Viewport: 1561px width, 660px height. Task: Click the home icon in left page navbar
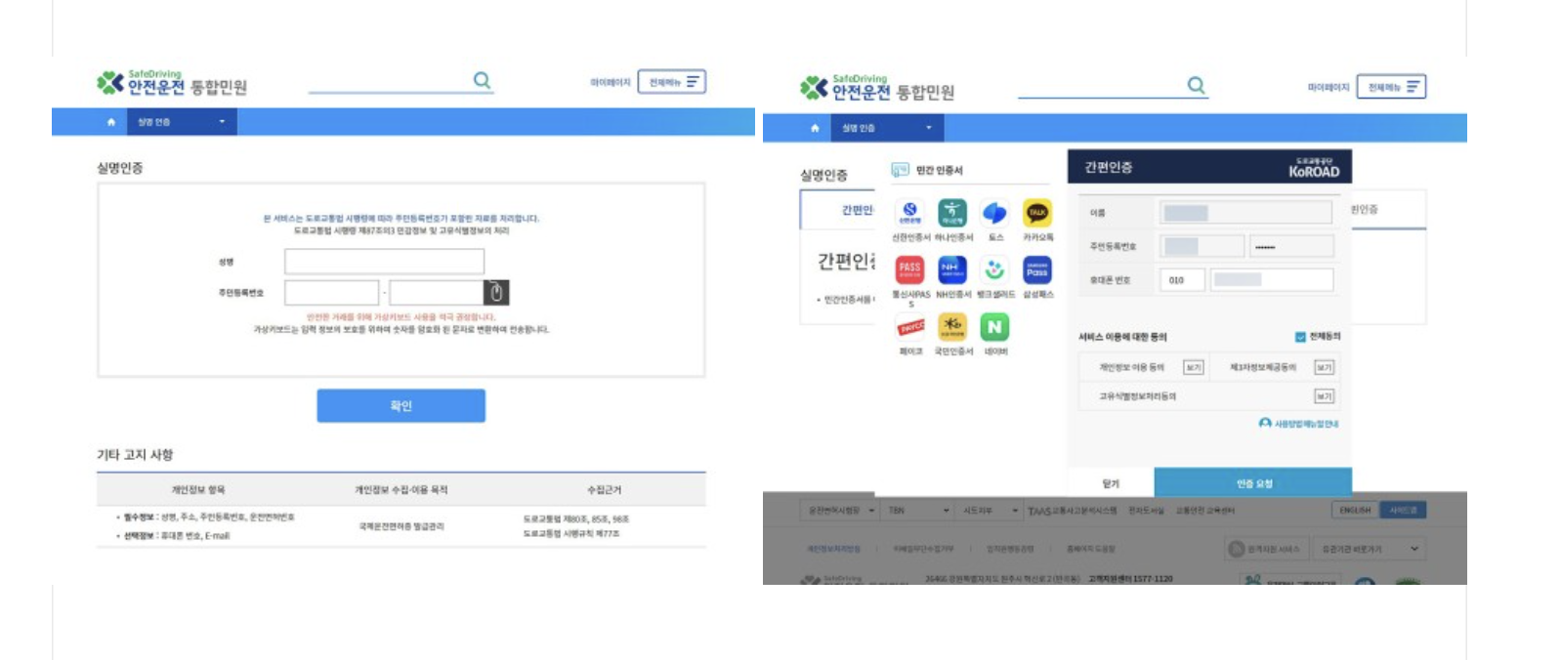pyautogui.click(x=110, y=122)
